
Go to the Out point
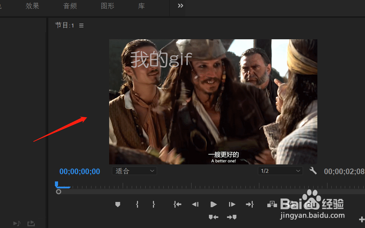click(x=250, y=204)
